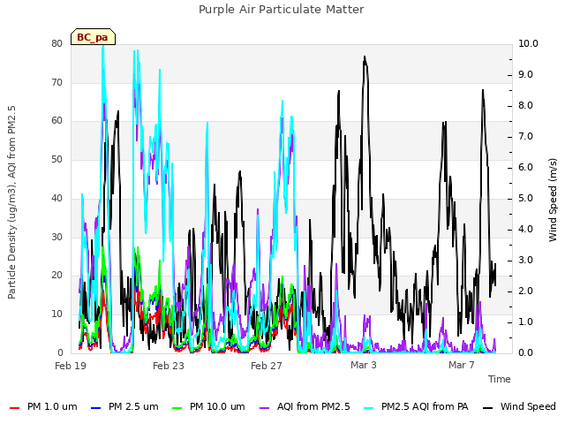Click the PM 1.0 um legend label
565x424 pixels.
click(52, 406)
